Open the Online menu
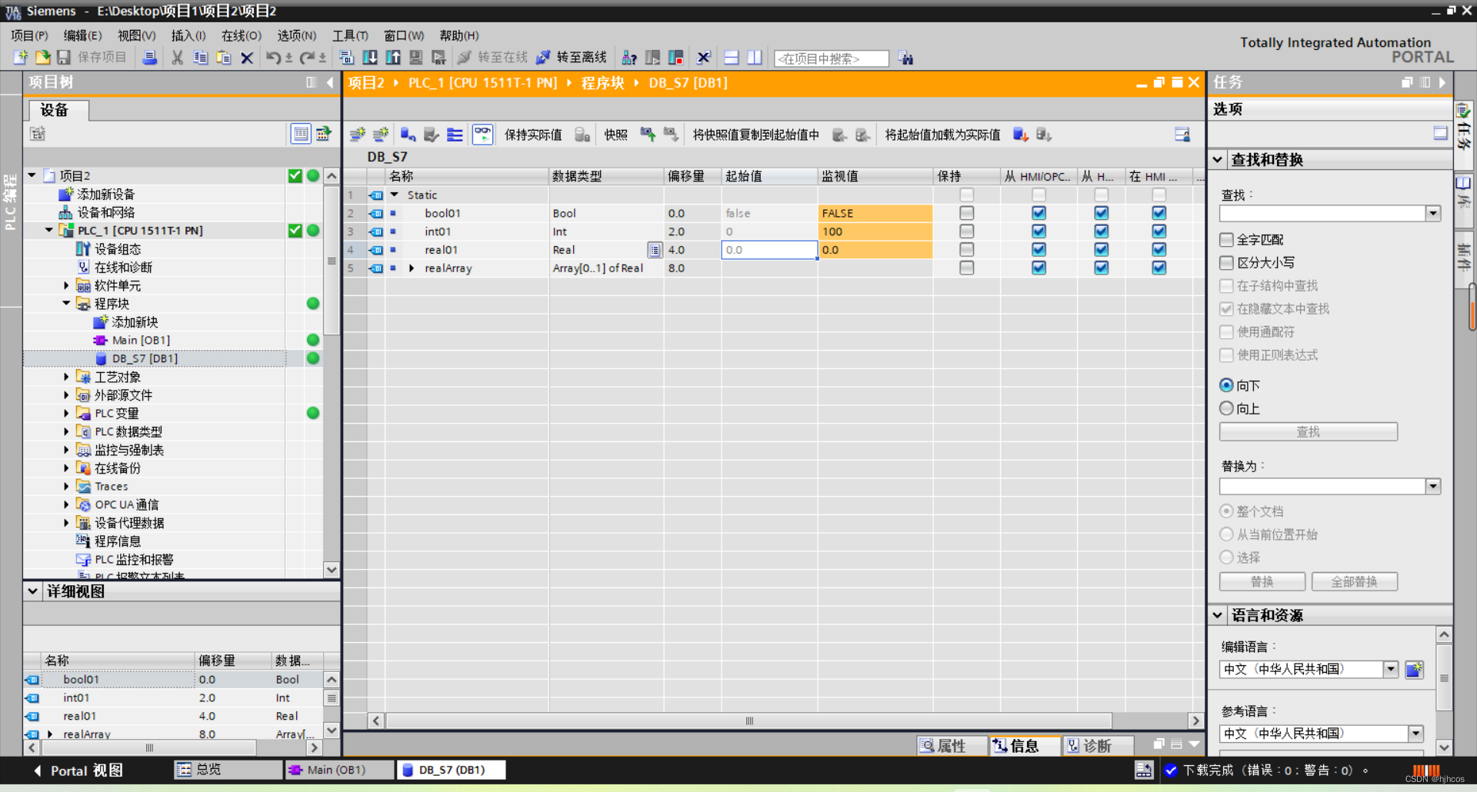The image size is (1477, 792). coord(242,35)
